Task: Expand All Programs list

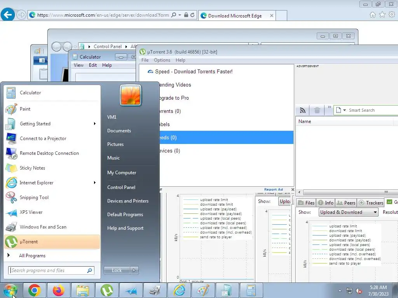Action: pos(52,255)
